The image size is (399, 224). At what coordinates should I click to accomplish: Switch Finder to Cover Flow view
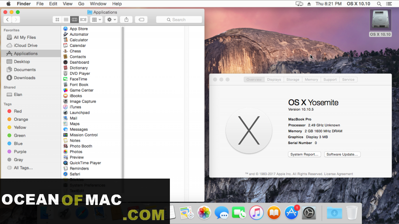pos(83,19)
